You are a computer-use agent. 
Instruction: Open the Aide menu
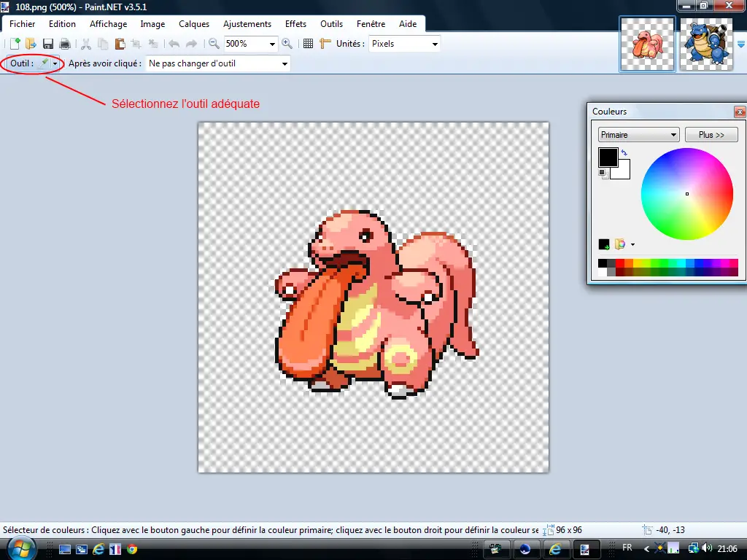point(407,24)
